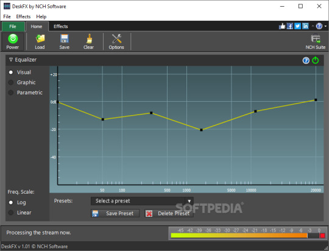Viewport: 329px width, 251px height.
Task: Click the 'Freq. Scale:' label
Action: point(21,192)
